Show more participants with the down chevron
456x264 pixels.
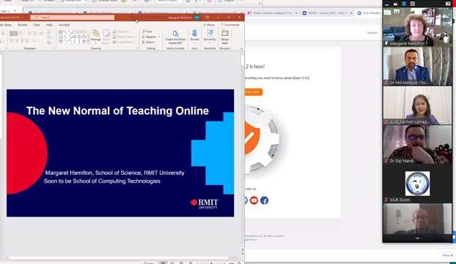(417, 238)
